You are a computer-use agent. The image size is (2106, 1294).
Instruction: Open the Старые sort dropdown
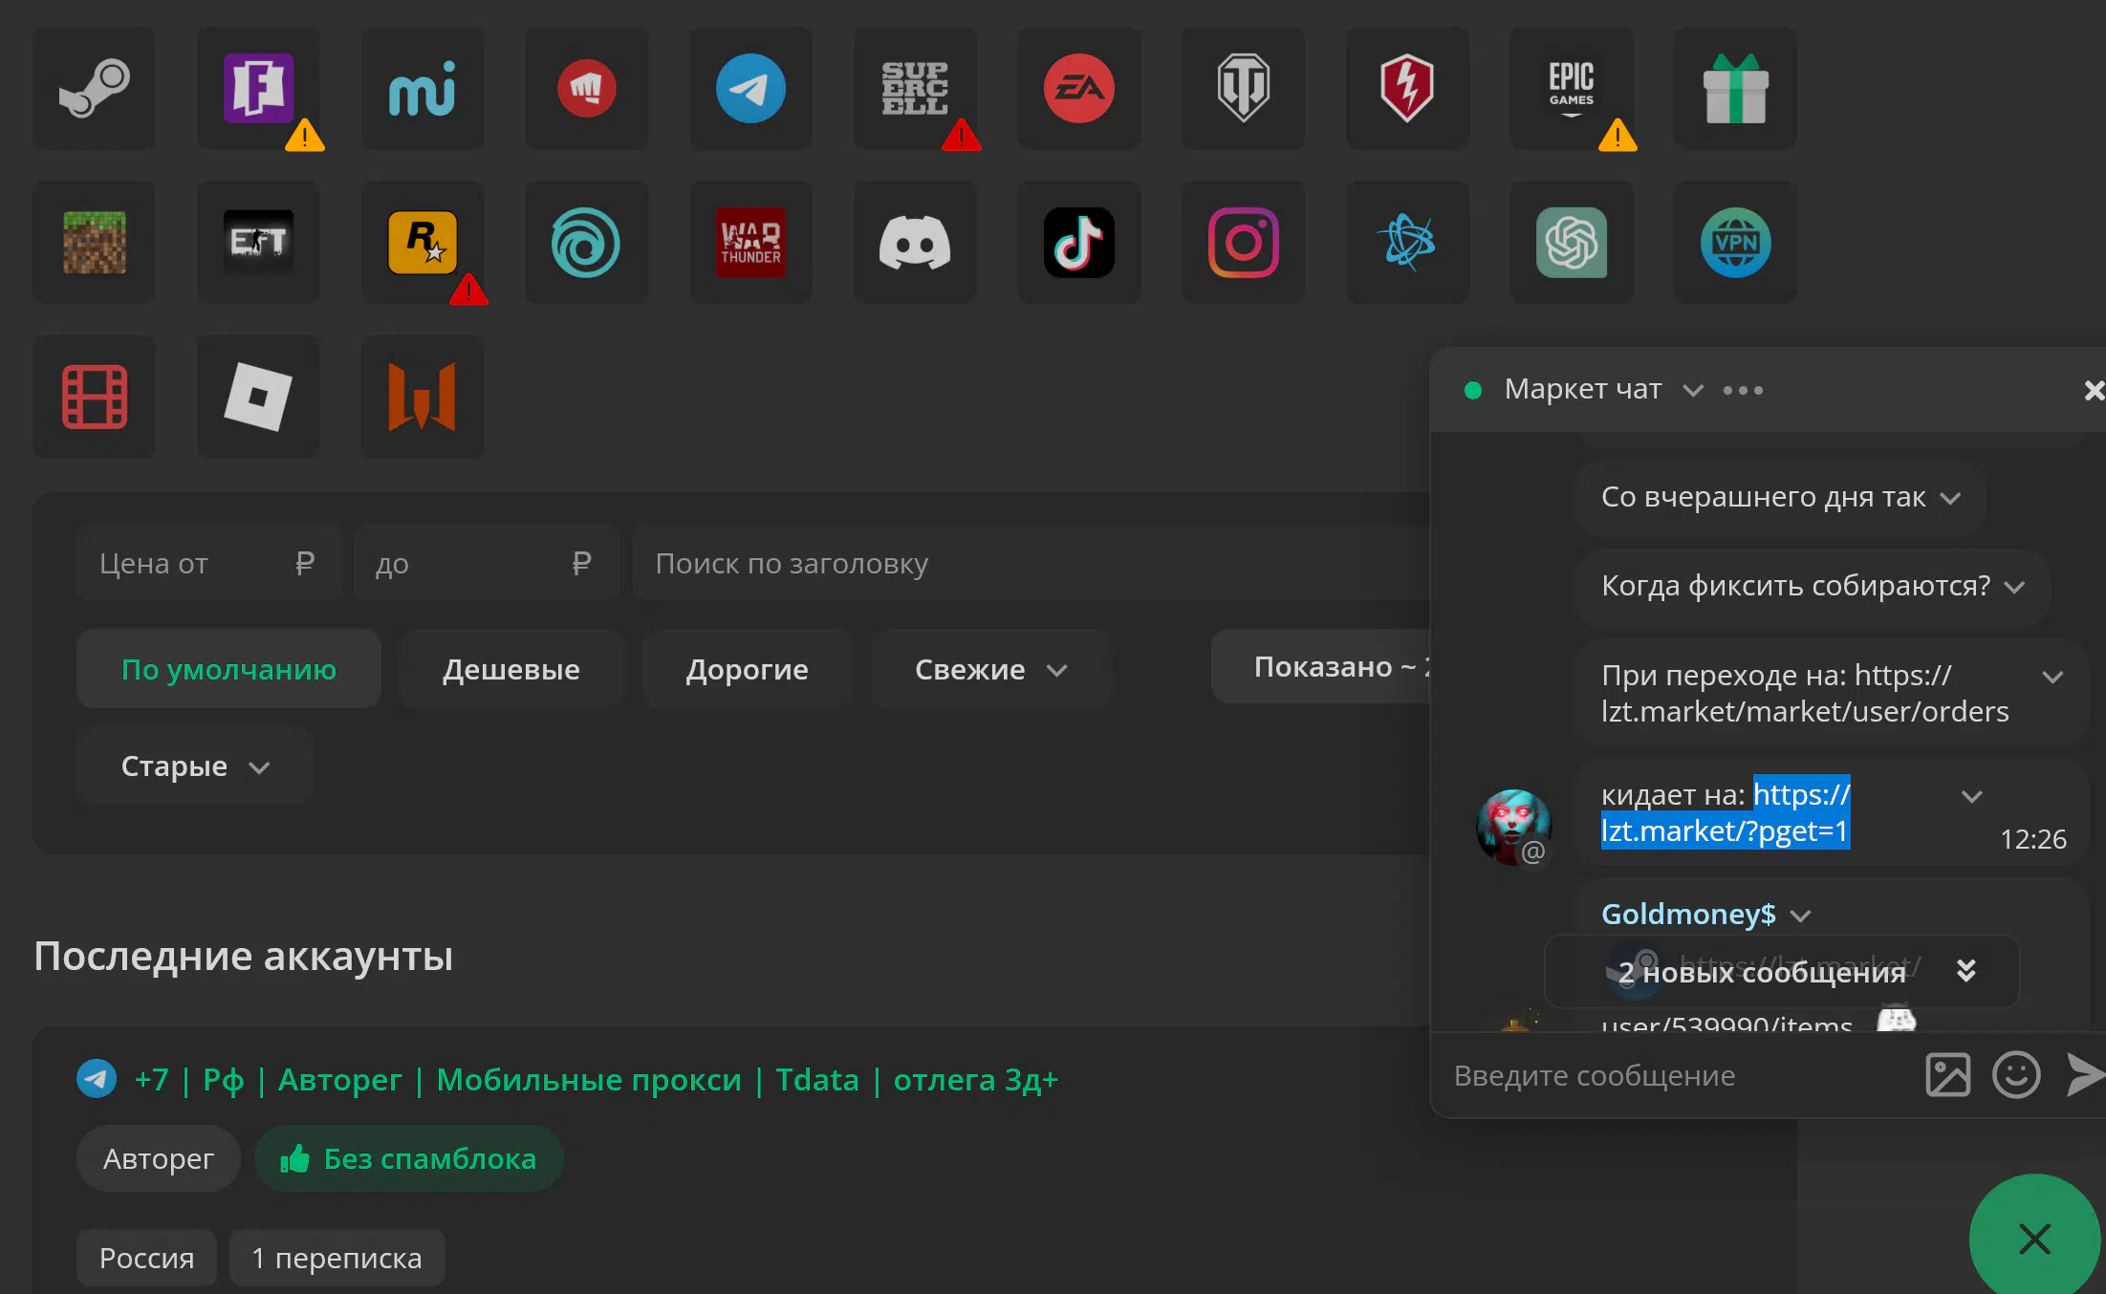tap(195, 766)
